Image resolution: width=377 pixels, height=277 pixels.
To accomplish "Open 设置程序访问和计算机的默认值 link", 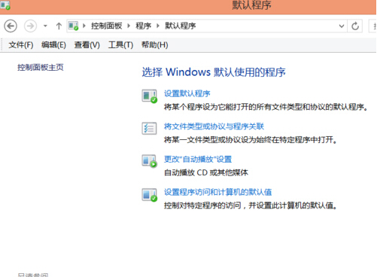I will [x=218, y=192].
